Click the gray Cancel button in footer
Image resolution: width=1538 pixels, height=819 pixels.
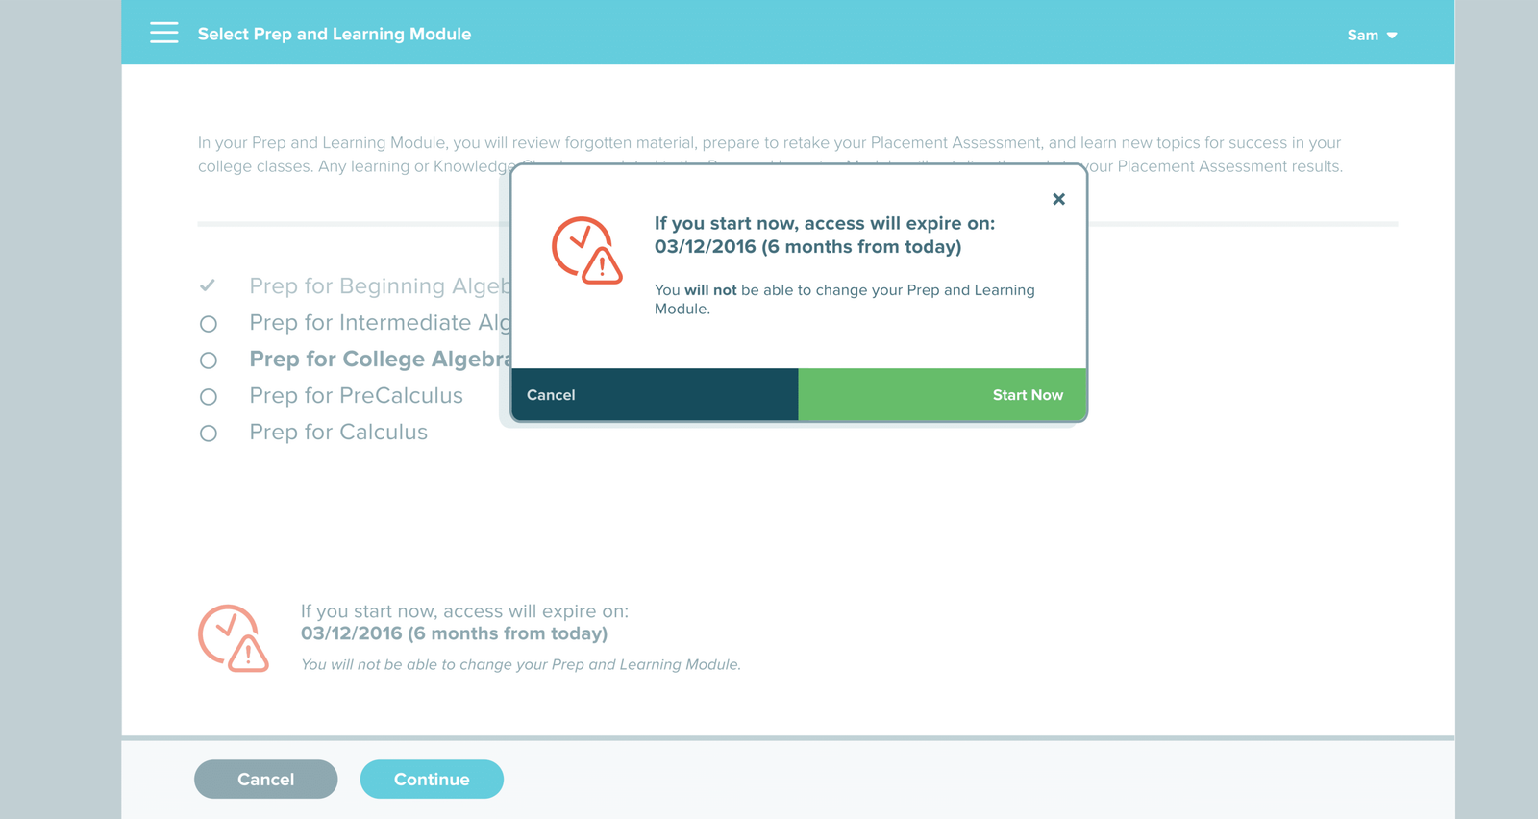tap(266, 780)
